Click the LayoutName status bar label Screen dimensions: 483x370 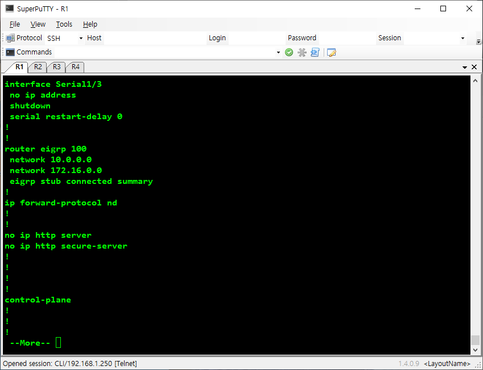[447, 364]
